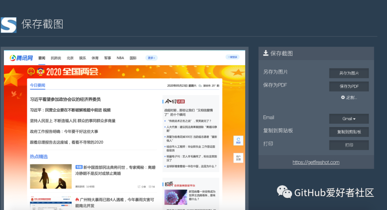Click the 专题 tag before 新中国首部民法典
Screen dimensions: 387x210
pos(79,167)
